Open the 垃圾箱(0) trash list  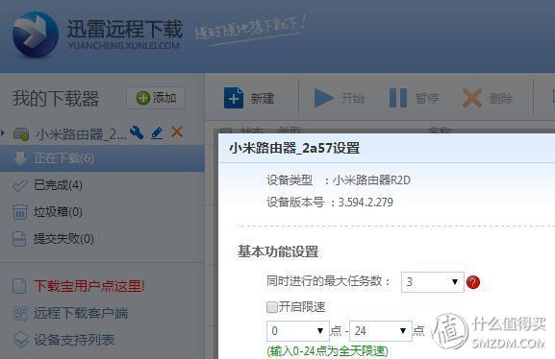tap(58, 212)
